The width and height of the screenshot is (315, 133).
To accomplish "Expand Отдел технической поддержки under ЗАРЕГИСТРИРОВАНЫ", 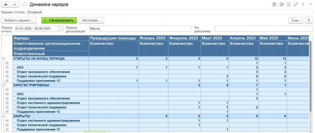I will tap(7, 107).
